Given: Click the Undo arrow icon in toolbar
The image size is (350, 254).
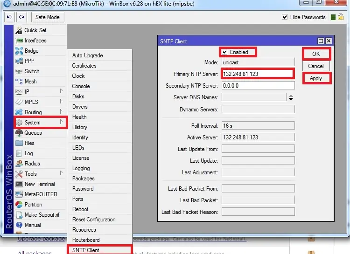Looking at the screenshot, I should tap(10, 17).
